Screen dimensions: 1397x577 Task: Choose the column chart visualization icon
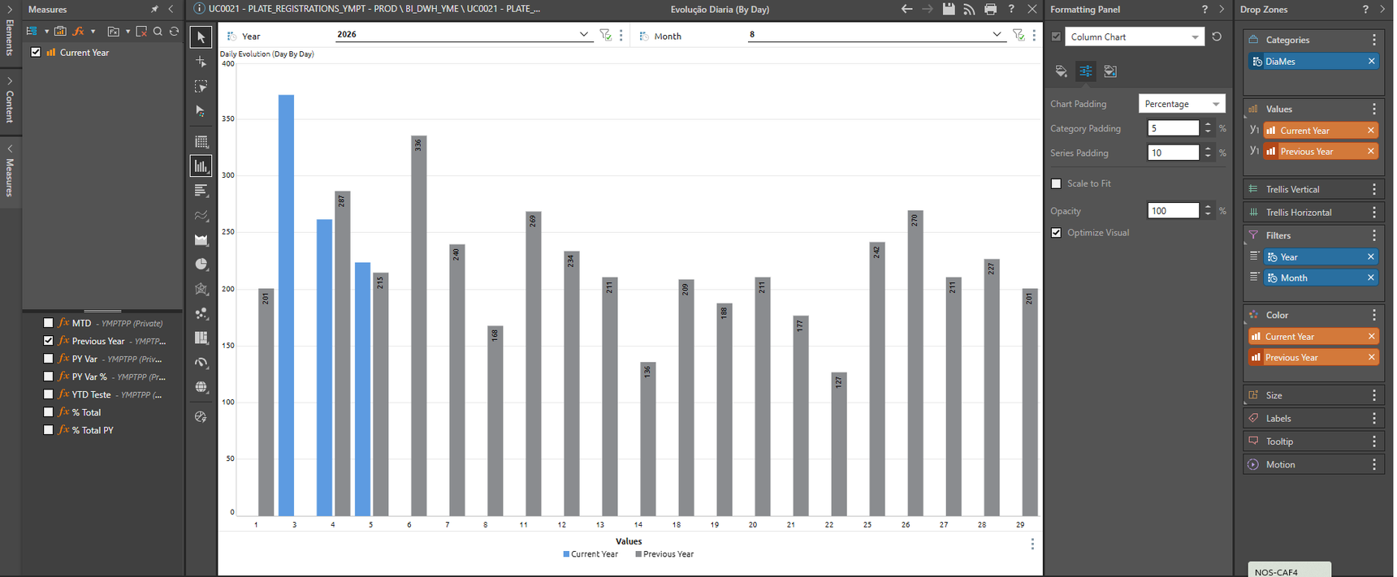coord(201,166)
